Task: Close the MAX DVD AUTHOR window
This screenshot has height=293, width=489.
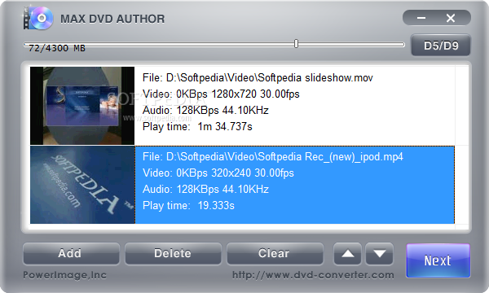Action: coord(451,18)
